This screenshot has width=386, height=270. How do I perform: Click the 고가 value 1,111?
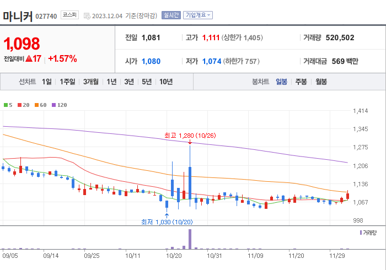(211, 37)
